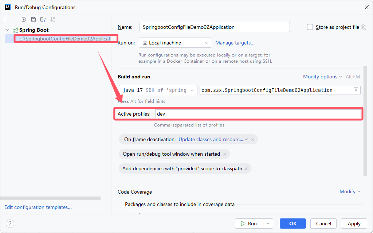Screen dimensions: 373x233
Task: Click the Run button
Action: pos(249,224)
